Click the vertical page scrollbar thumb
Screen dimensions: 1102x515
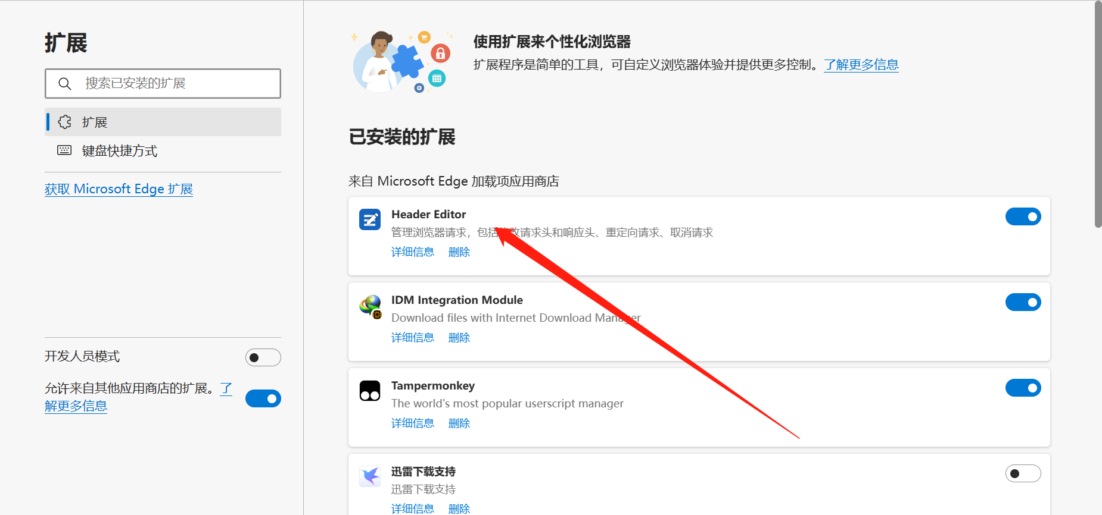[1098, 114]
